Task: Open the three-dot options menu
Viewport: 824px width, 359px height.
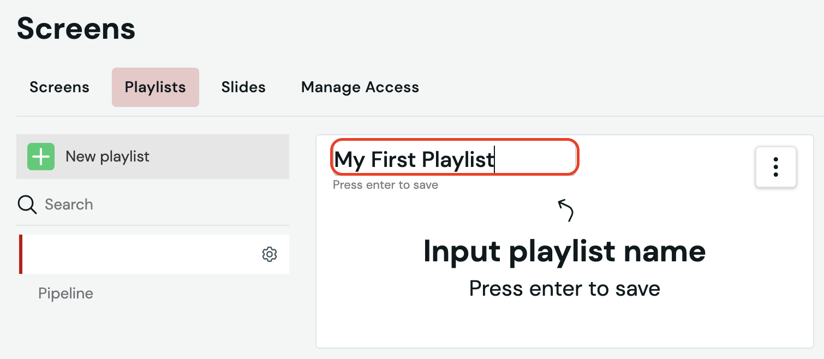Action: click(x=775, y=167)
